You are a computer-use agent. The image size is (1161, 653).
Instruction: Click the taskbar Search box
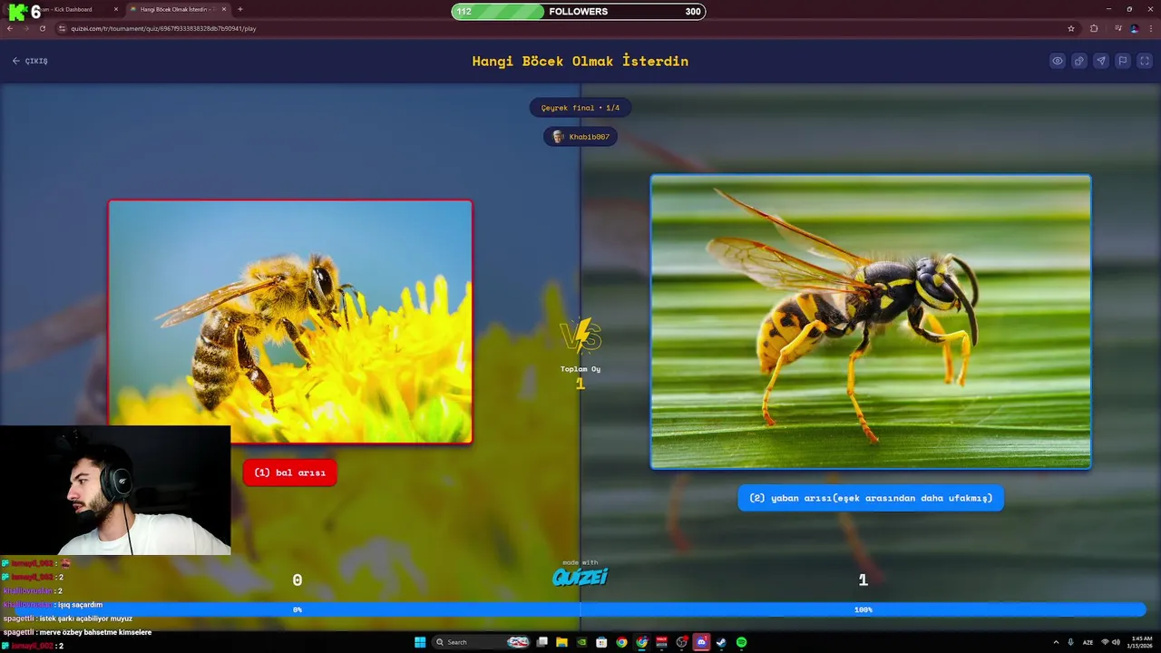[x=481, y=642]
